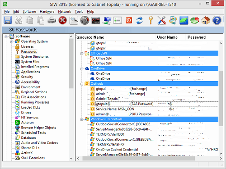Open the Edit menu
Screen dimensions: 226x169
click(x=16, y=12)
